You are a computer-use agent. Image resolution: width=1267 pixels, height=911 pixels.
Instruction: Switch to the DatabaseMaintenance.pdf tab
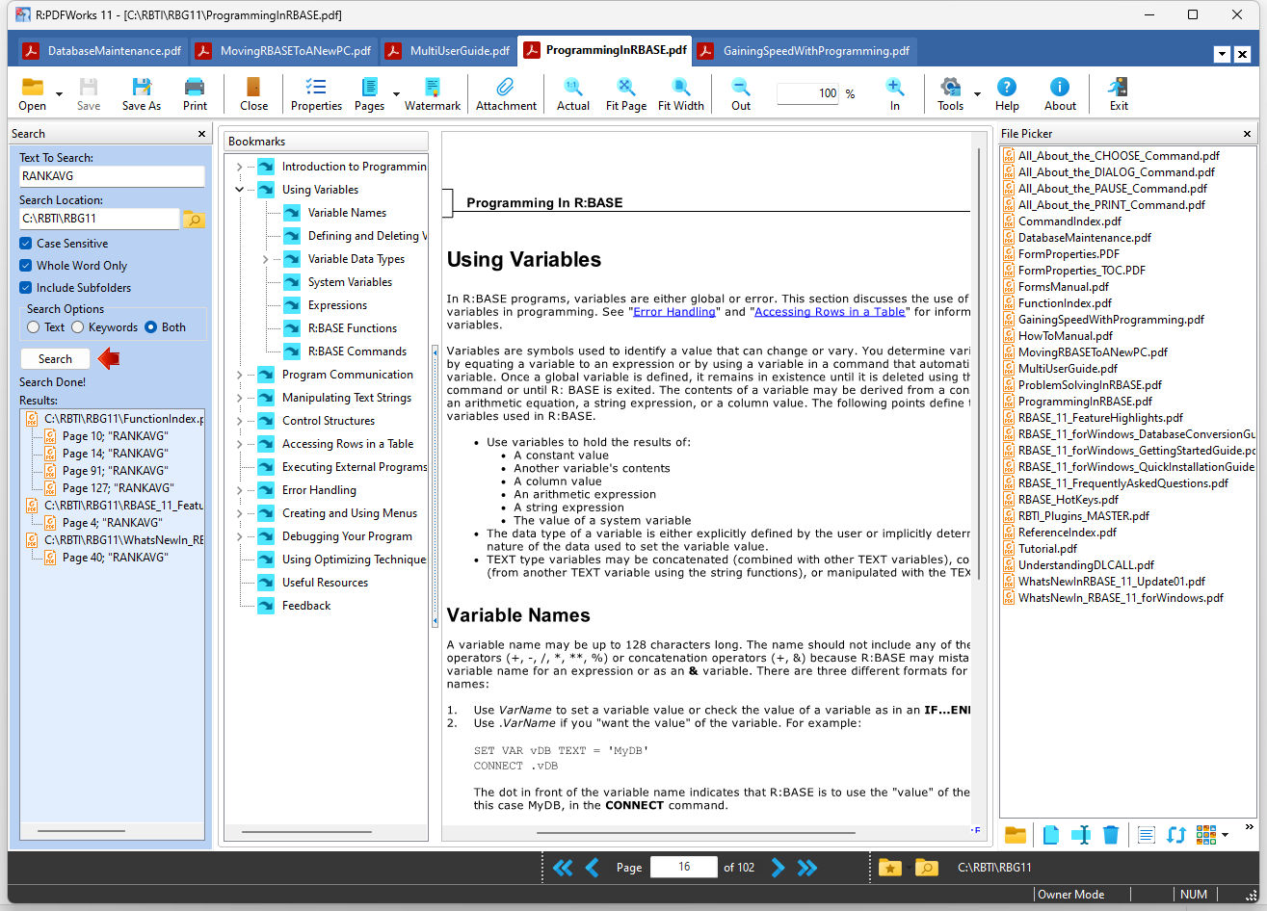[x=102, y=51]
